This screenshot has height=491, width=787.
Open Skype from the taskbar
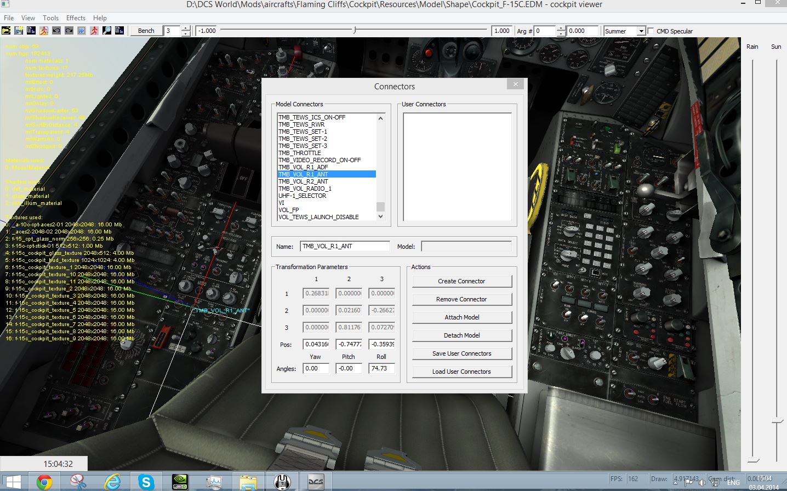click(146, 482)
